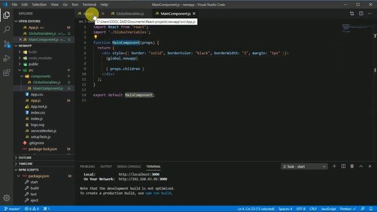Viewport: 377px width, 212px height.
Task: Close MainComponent.js in Open Editors list
Action: point(21,39)
